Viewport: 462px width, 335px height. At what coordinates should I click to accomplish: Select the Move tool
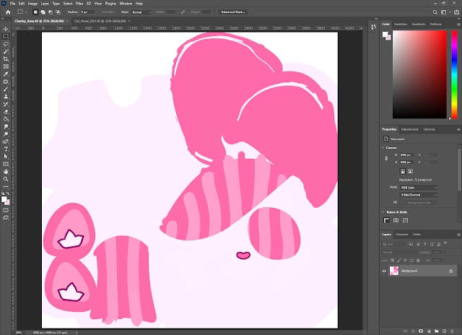pos(6,29)
